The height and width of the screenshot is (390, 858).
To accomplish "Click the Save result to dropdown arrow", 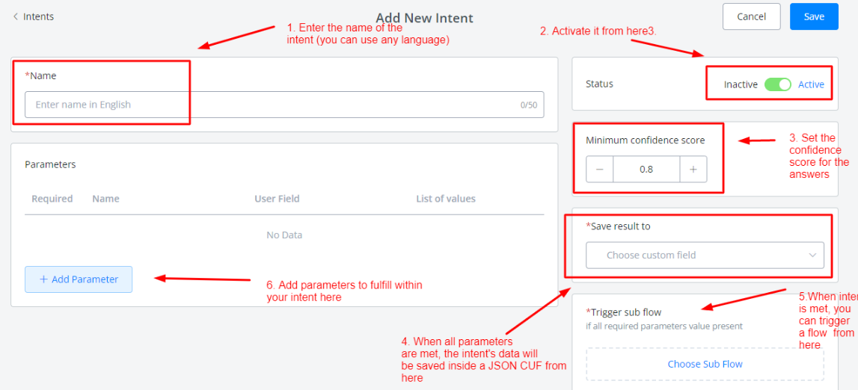I will (812, 256).
